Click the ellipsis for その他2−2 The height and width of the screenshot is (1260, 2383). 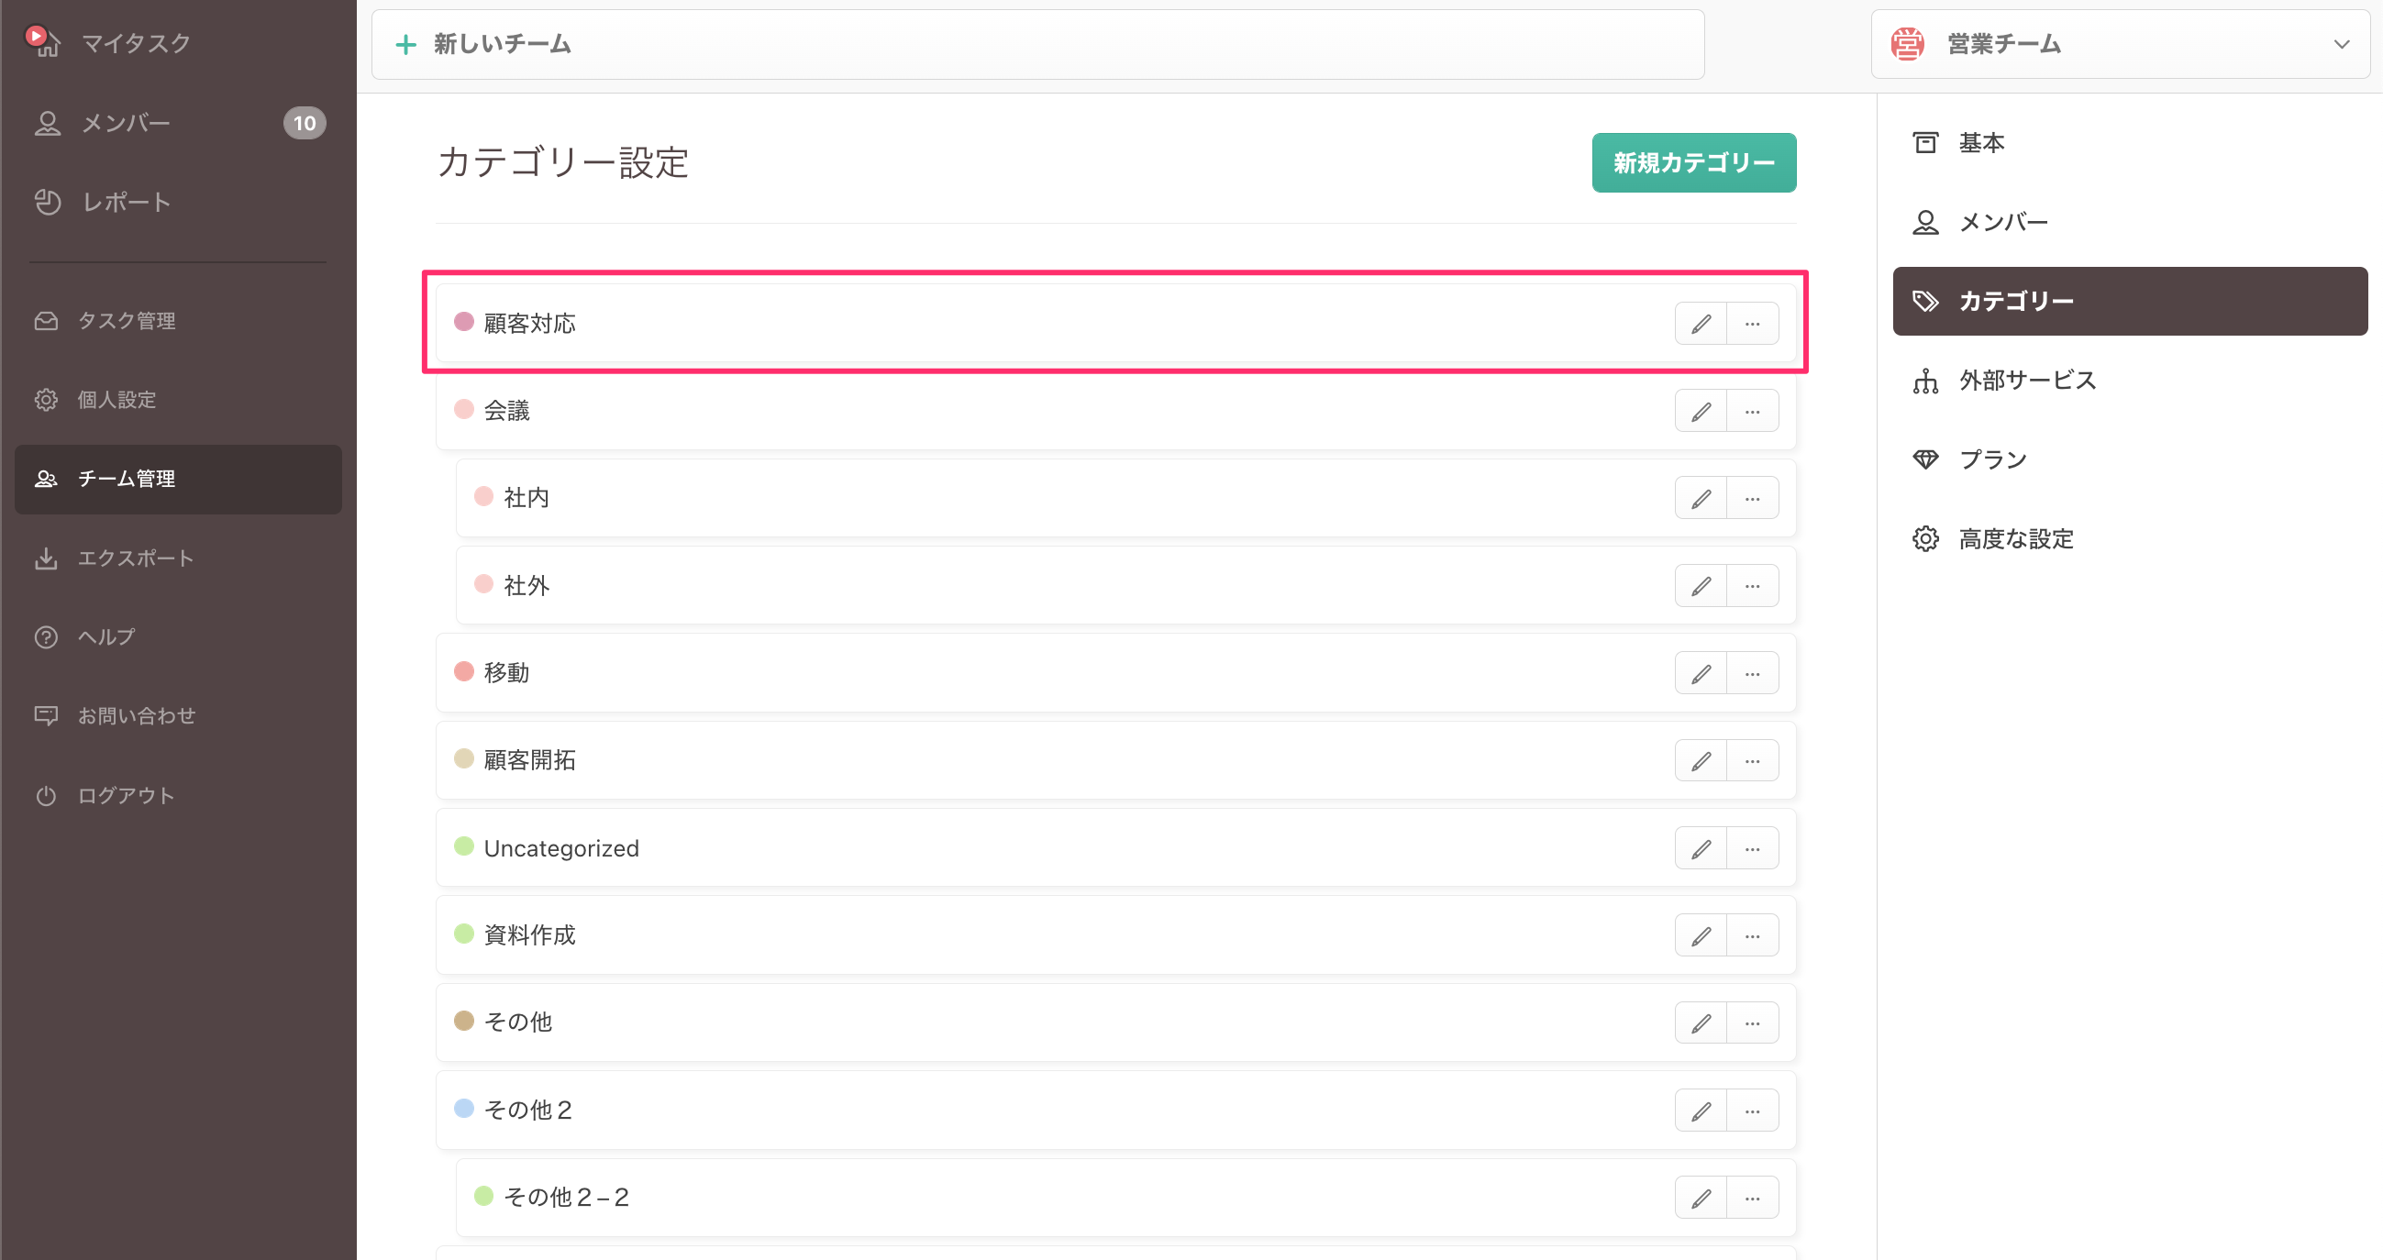coord(1752,1198)
